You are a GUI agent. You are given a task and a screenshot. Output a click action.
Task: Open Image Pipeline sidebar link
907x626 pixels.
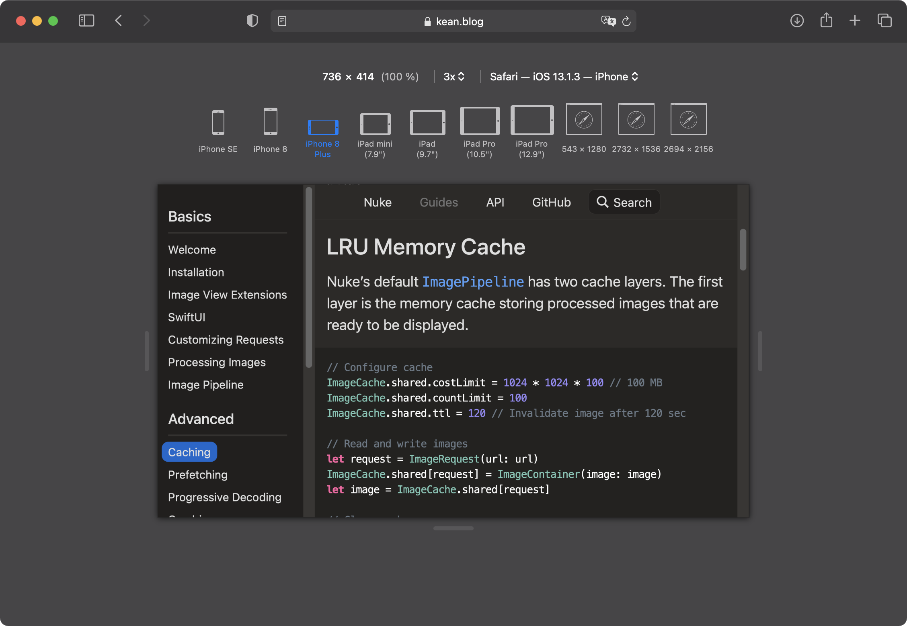[x=205, y=385]
